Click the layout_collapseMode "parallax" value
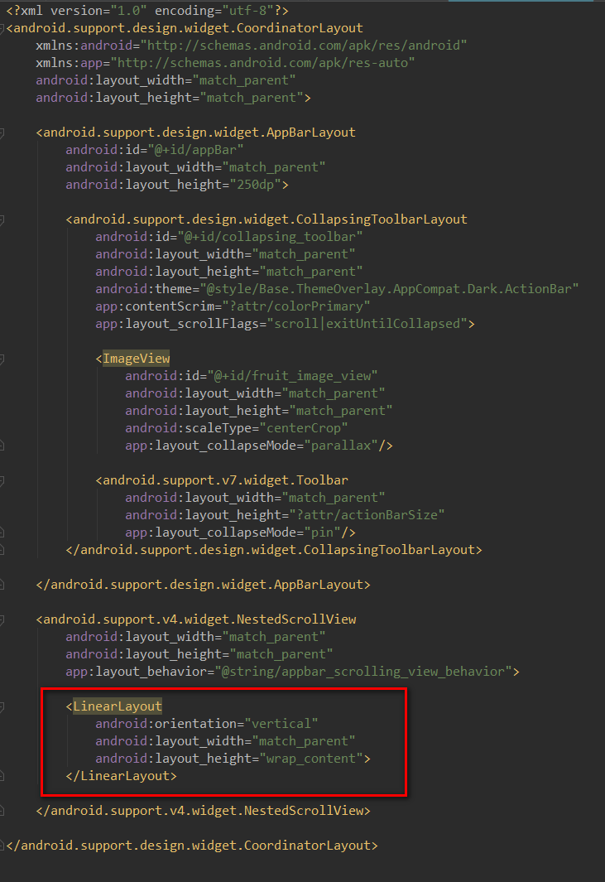Viewport: 605px width, 882px height. coord(341,446)
